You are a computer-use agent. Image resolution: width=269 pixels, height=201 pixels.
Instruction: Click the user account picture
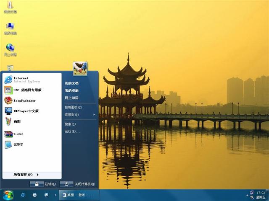[x=80, y=68]
